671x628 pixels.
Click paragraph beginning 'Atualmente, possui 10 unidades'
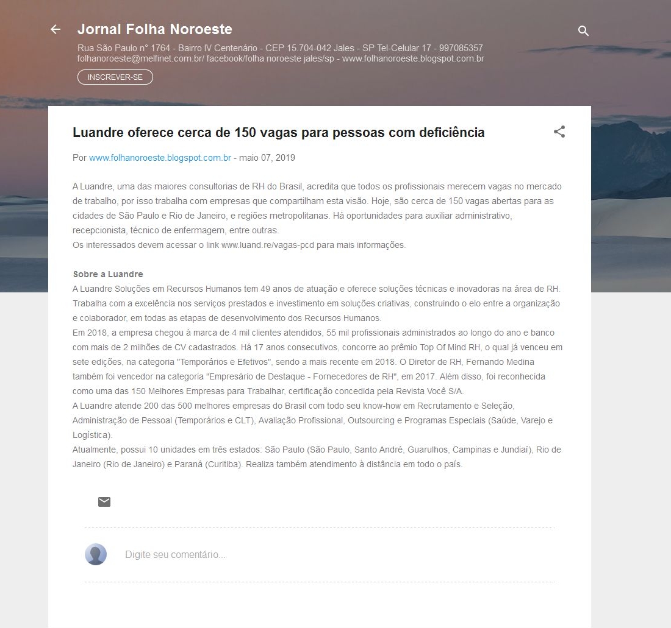(x=317, y=457)
